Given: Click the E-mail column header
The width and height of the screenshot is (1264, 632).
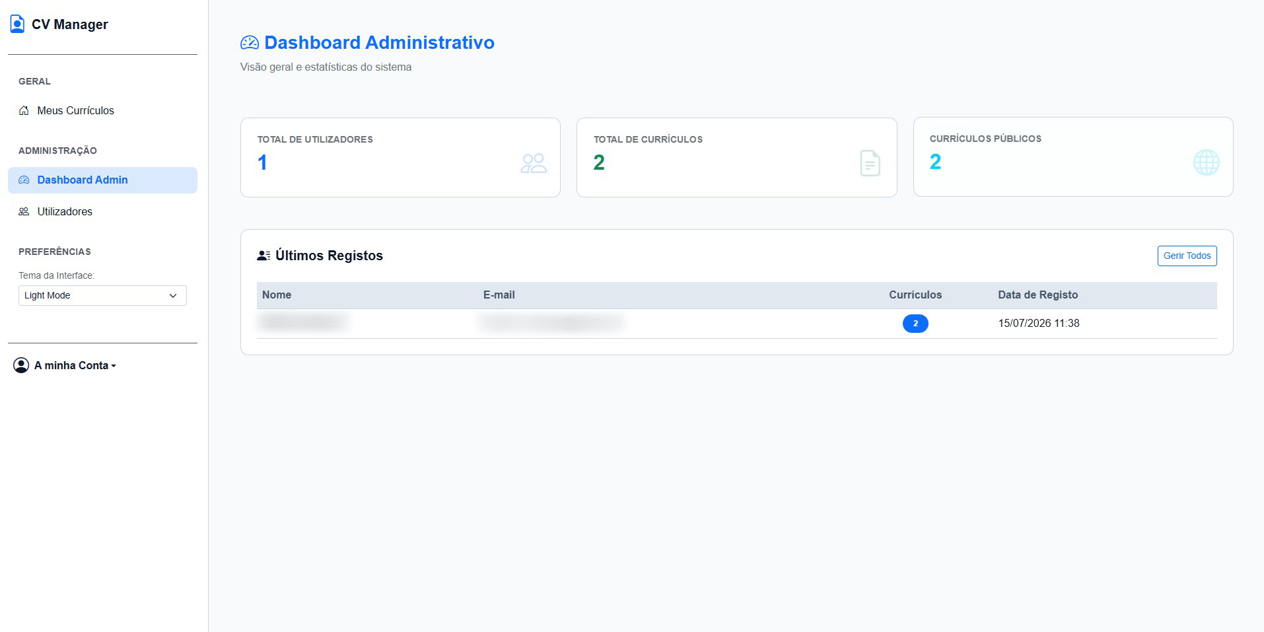Looking at the screenshot, I should point(499,295).
